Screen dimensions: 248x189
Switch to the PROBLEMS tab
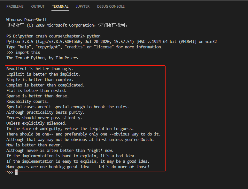coord(15,6)
